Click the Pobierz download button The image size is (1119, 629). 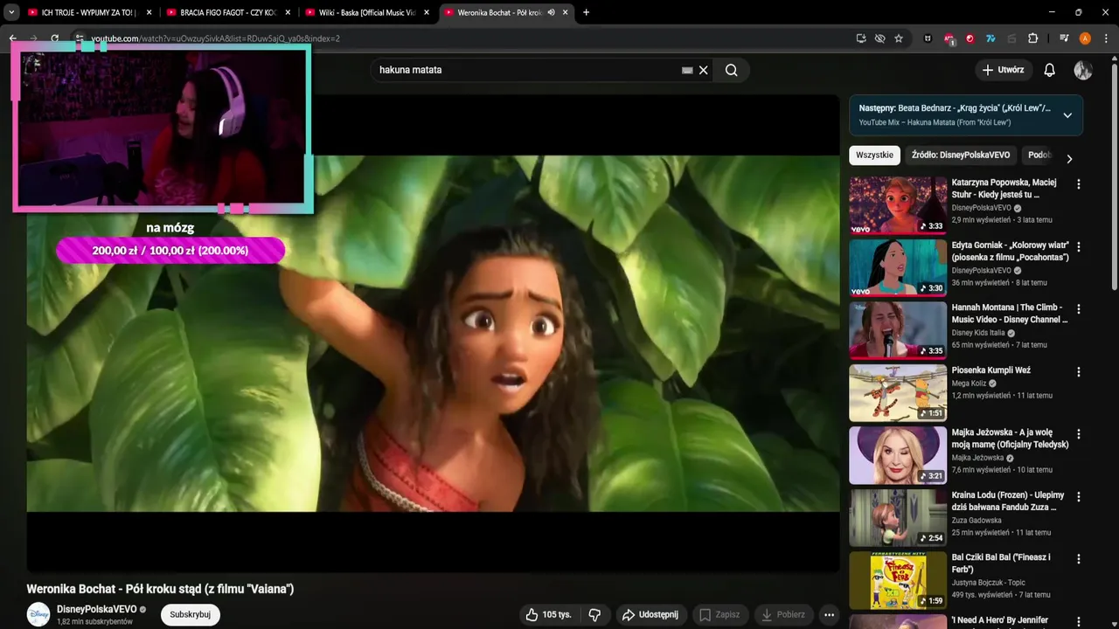pyautogui.click(x=783, y=615)
